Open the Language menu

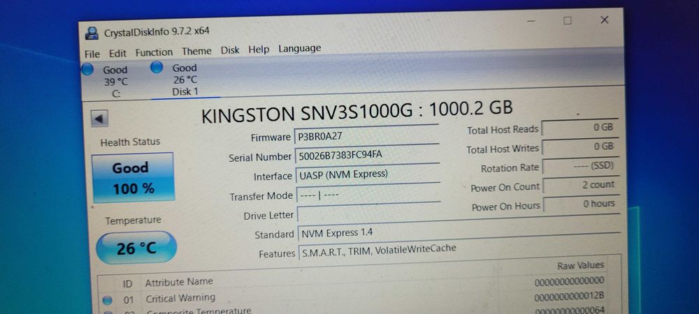pyautogui.click(x=300, y=48)
